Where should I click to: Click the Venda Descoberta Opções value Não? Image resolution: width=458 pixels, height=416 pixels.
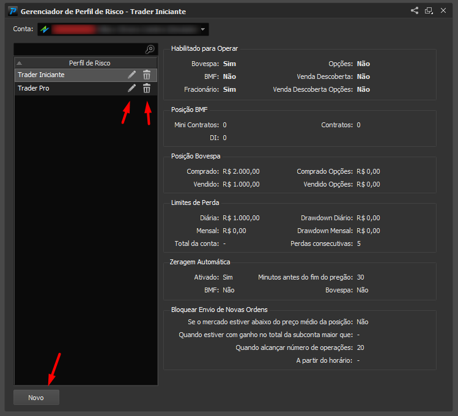point(363,89)
